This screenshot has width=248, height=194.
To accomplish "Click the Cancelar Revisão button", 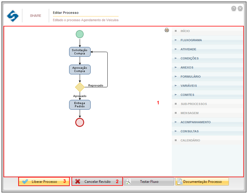I will [97, 181].
